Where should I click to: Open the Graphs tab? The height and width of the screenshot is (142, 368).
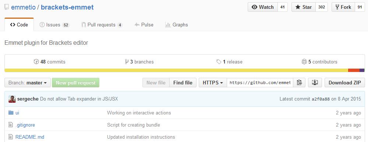tap(177, 25)
